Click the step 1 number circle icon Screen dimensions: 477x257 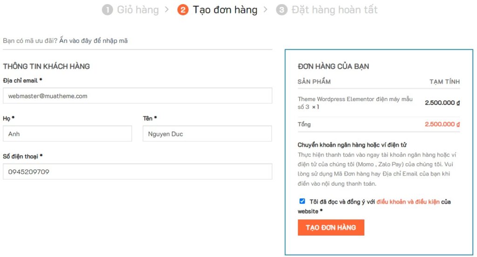click(x=108, y=10)
